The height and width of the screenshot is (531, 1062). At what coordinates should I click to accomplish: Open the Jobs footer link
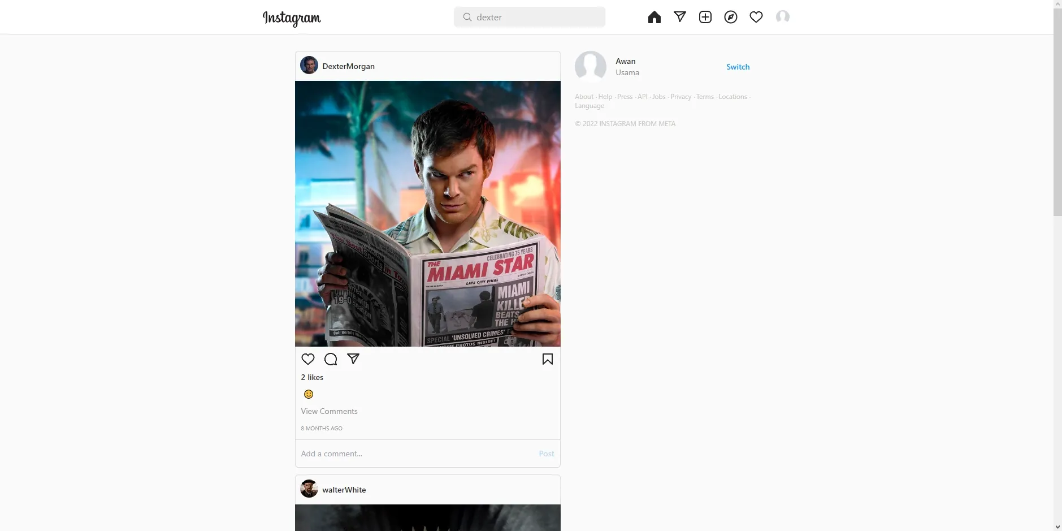coord(659,97)
